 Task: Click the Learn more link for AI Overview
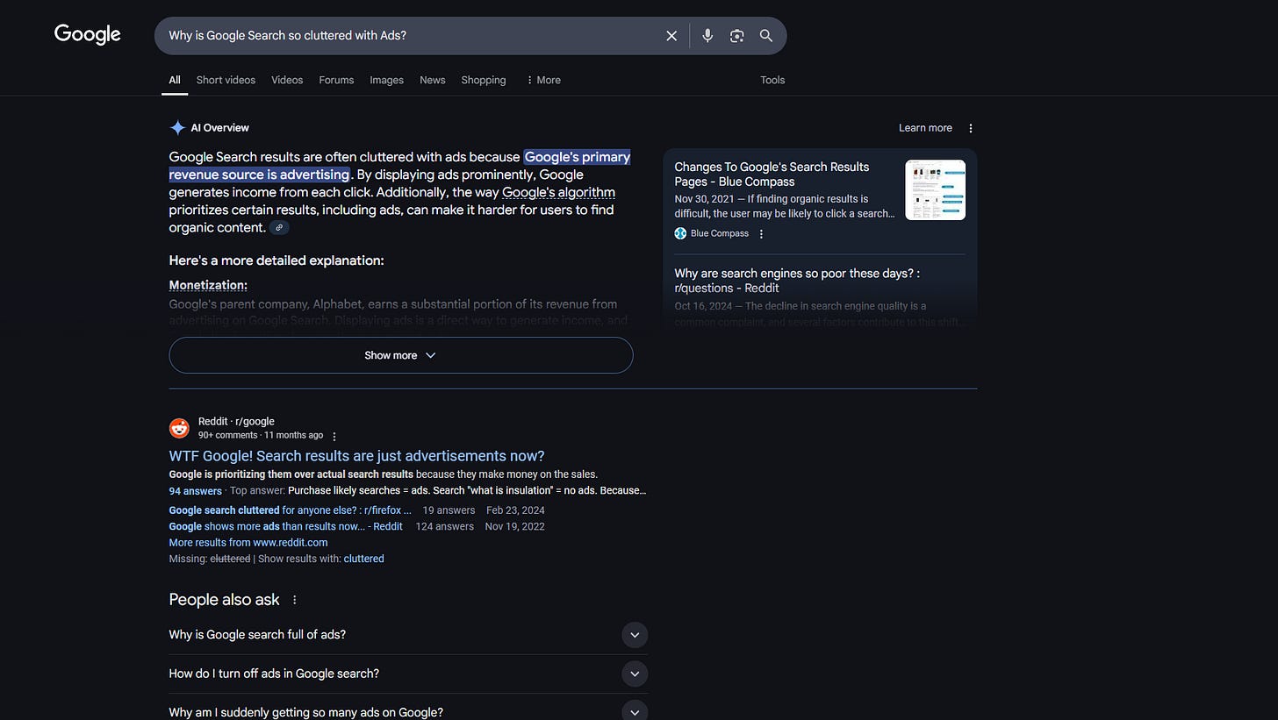(x=925, y=128)
